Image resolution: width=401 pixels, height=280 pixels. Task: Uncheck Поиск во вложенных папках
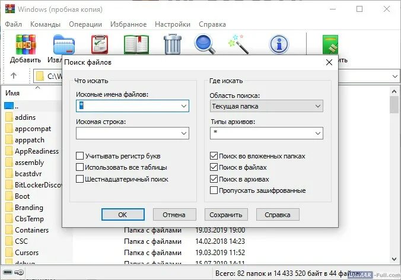click(214, 156)
